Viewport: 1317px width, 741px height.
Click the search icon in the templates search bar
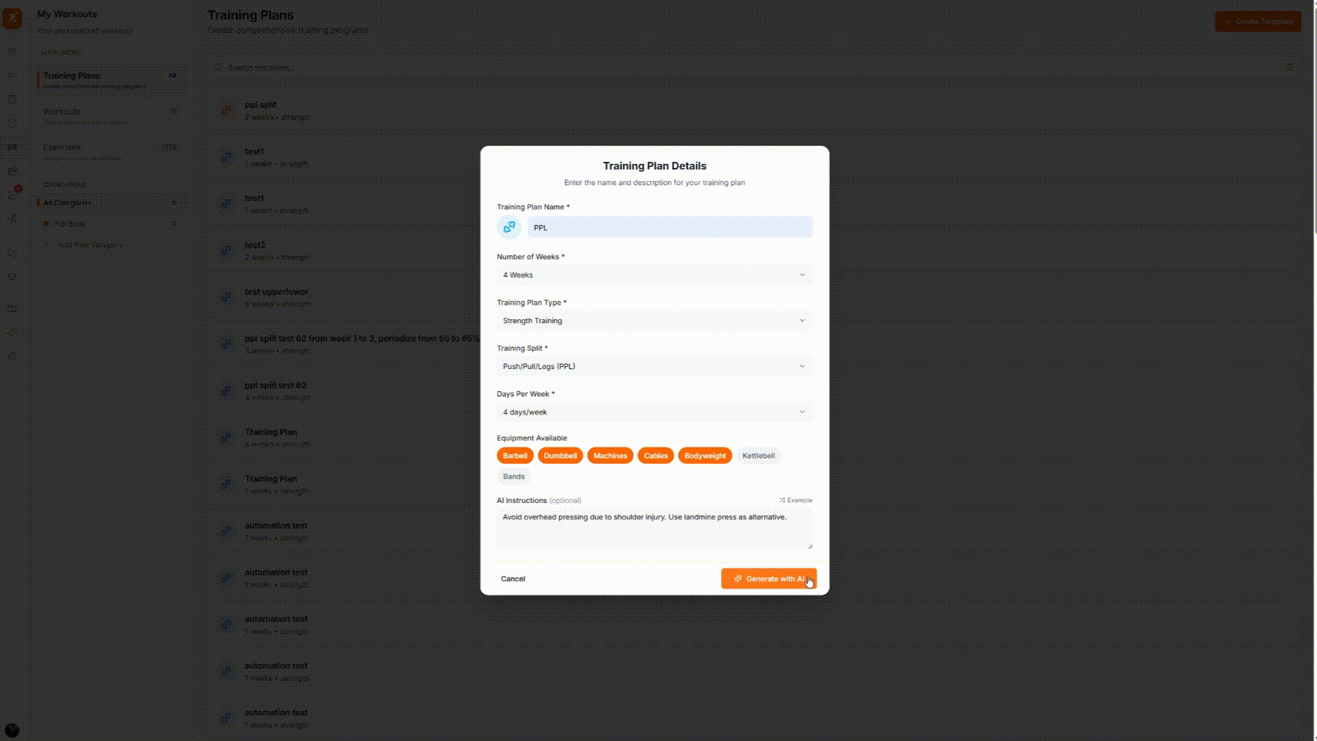pos(217,68)
